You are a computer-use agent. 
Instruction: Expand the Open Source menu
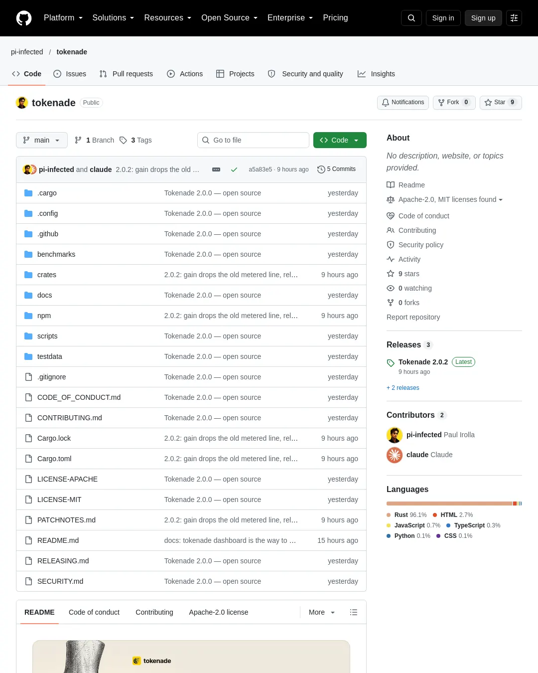point(229,18)
